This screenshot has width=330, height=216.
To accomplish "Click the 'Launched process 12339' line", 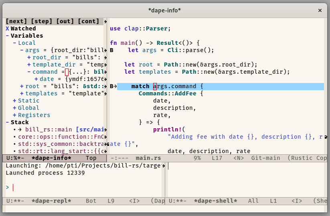I will (45, 173).
